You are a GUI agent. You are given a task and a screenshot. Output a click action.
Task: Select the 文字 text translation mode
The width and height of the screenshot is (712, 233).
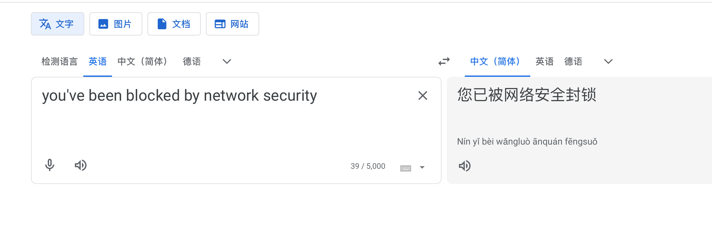click(57, 24)
